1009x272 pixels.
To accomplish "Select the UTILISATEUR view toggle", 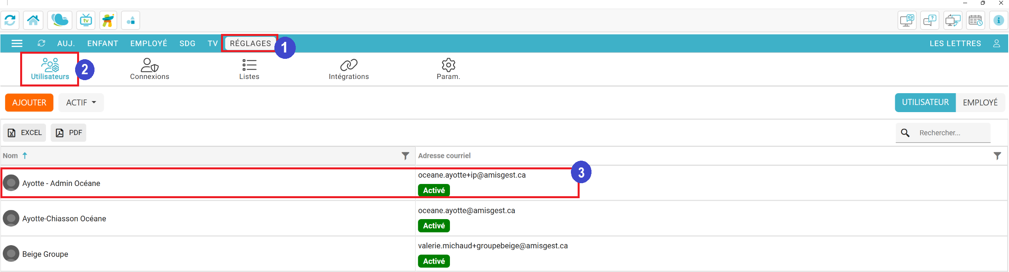I will (925, 103).
